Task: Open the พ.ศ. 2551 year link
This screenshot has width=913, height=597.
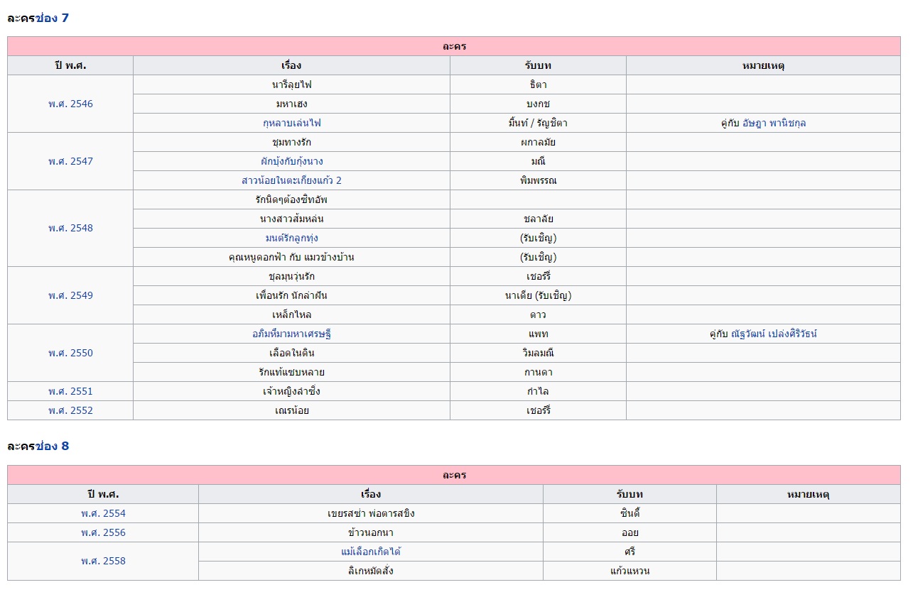Action: tap(70, 391)
